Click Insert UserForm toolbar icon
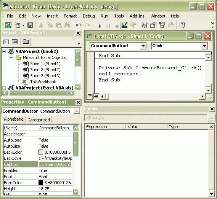217x199 pixels. pyautogui.click(x=17, y=25)
